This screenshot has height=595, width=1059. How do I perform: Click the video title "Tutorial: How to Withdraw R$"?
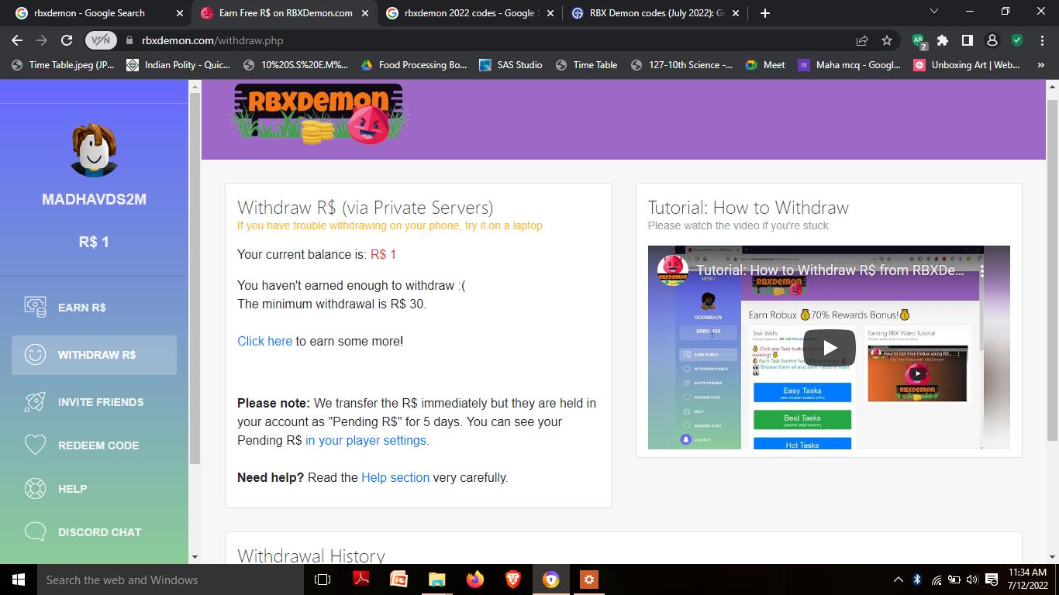[830, 271]
